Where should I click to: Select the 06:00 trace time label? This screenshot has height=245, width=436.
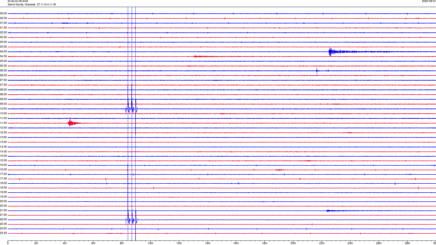(3, 71)
